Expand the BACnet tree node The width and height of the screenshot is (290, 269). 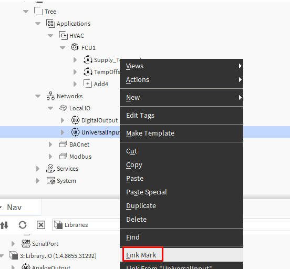click(x=50, y=144)
